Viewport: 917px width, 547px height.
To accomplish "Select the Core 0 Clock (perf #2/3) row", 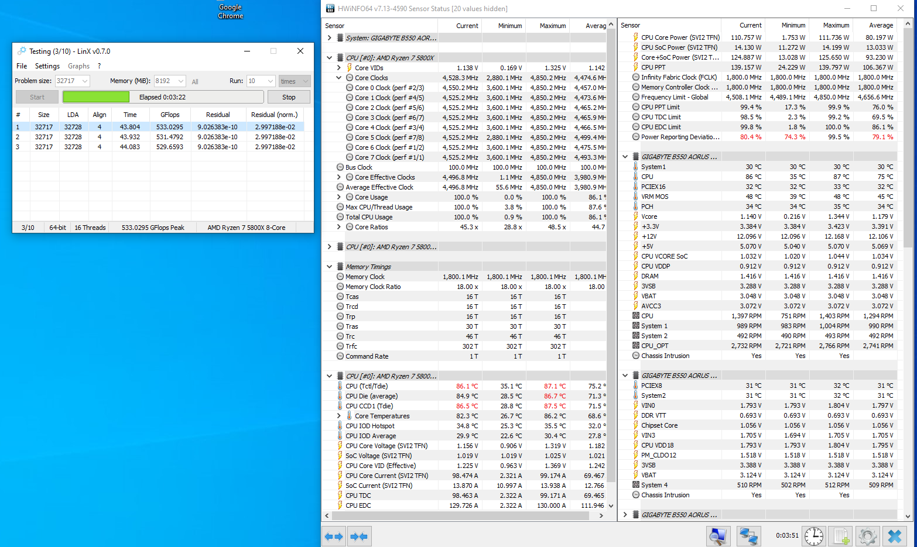I will [464, 88].
